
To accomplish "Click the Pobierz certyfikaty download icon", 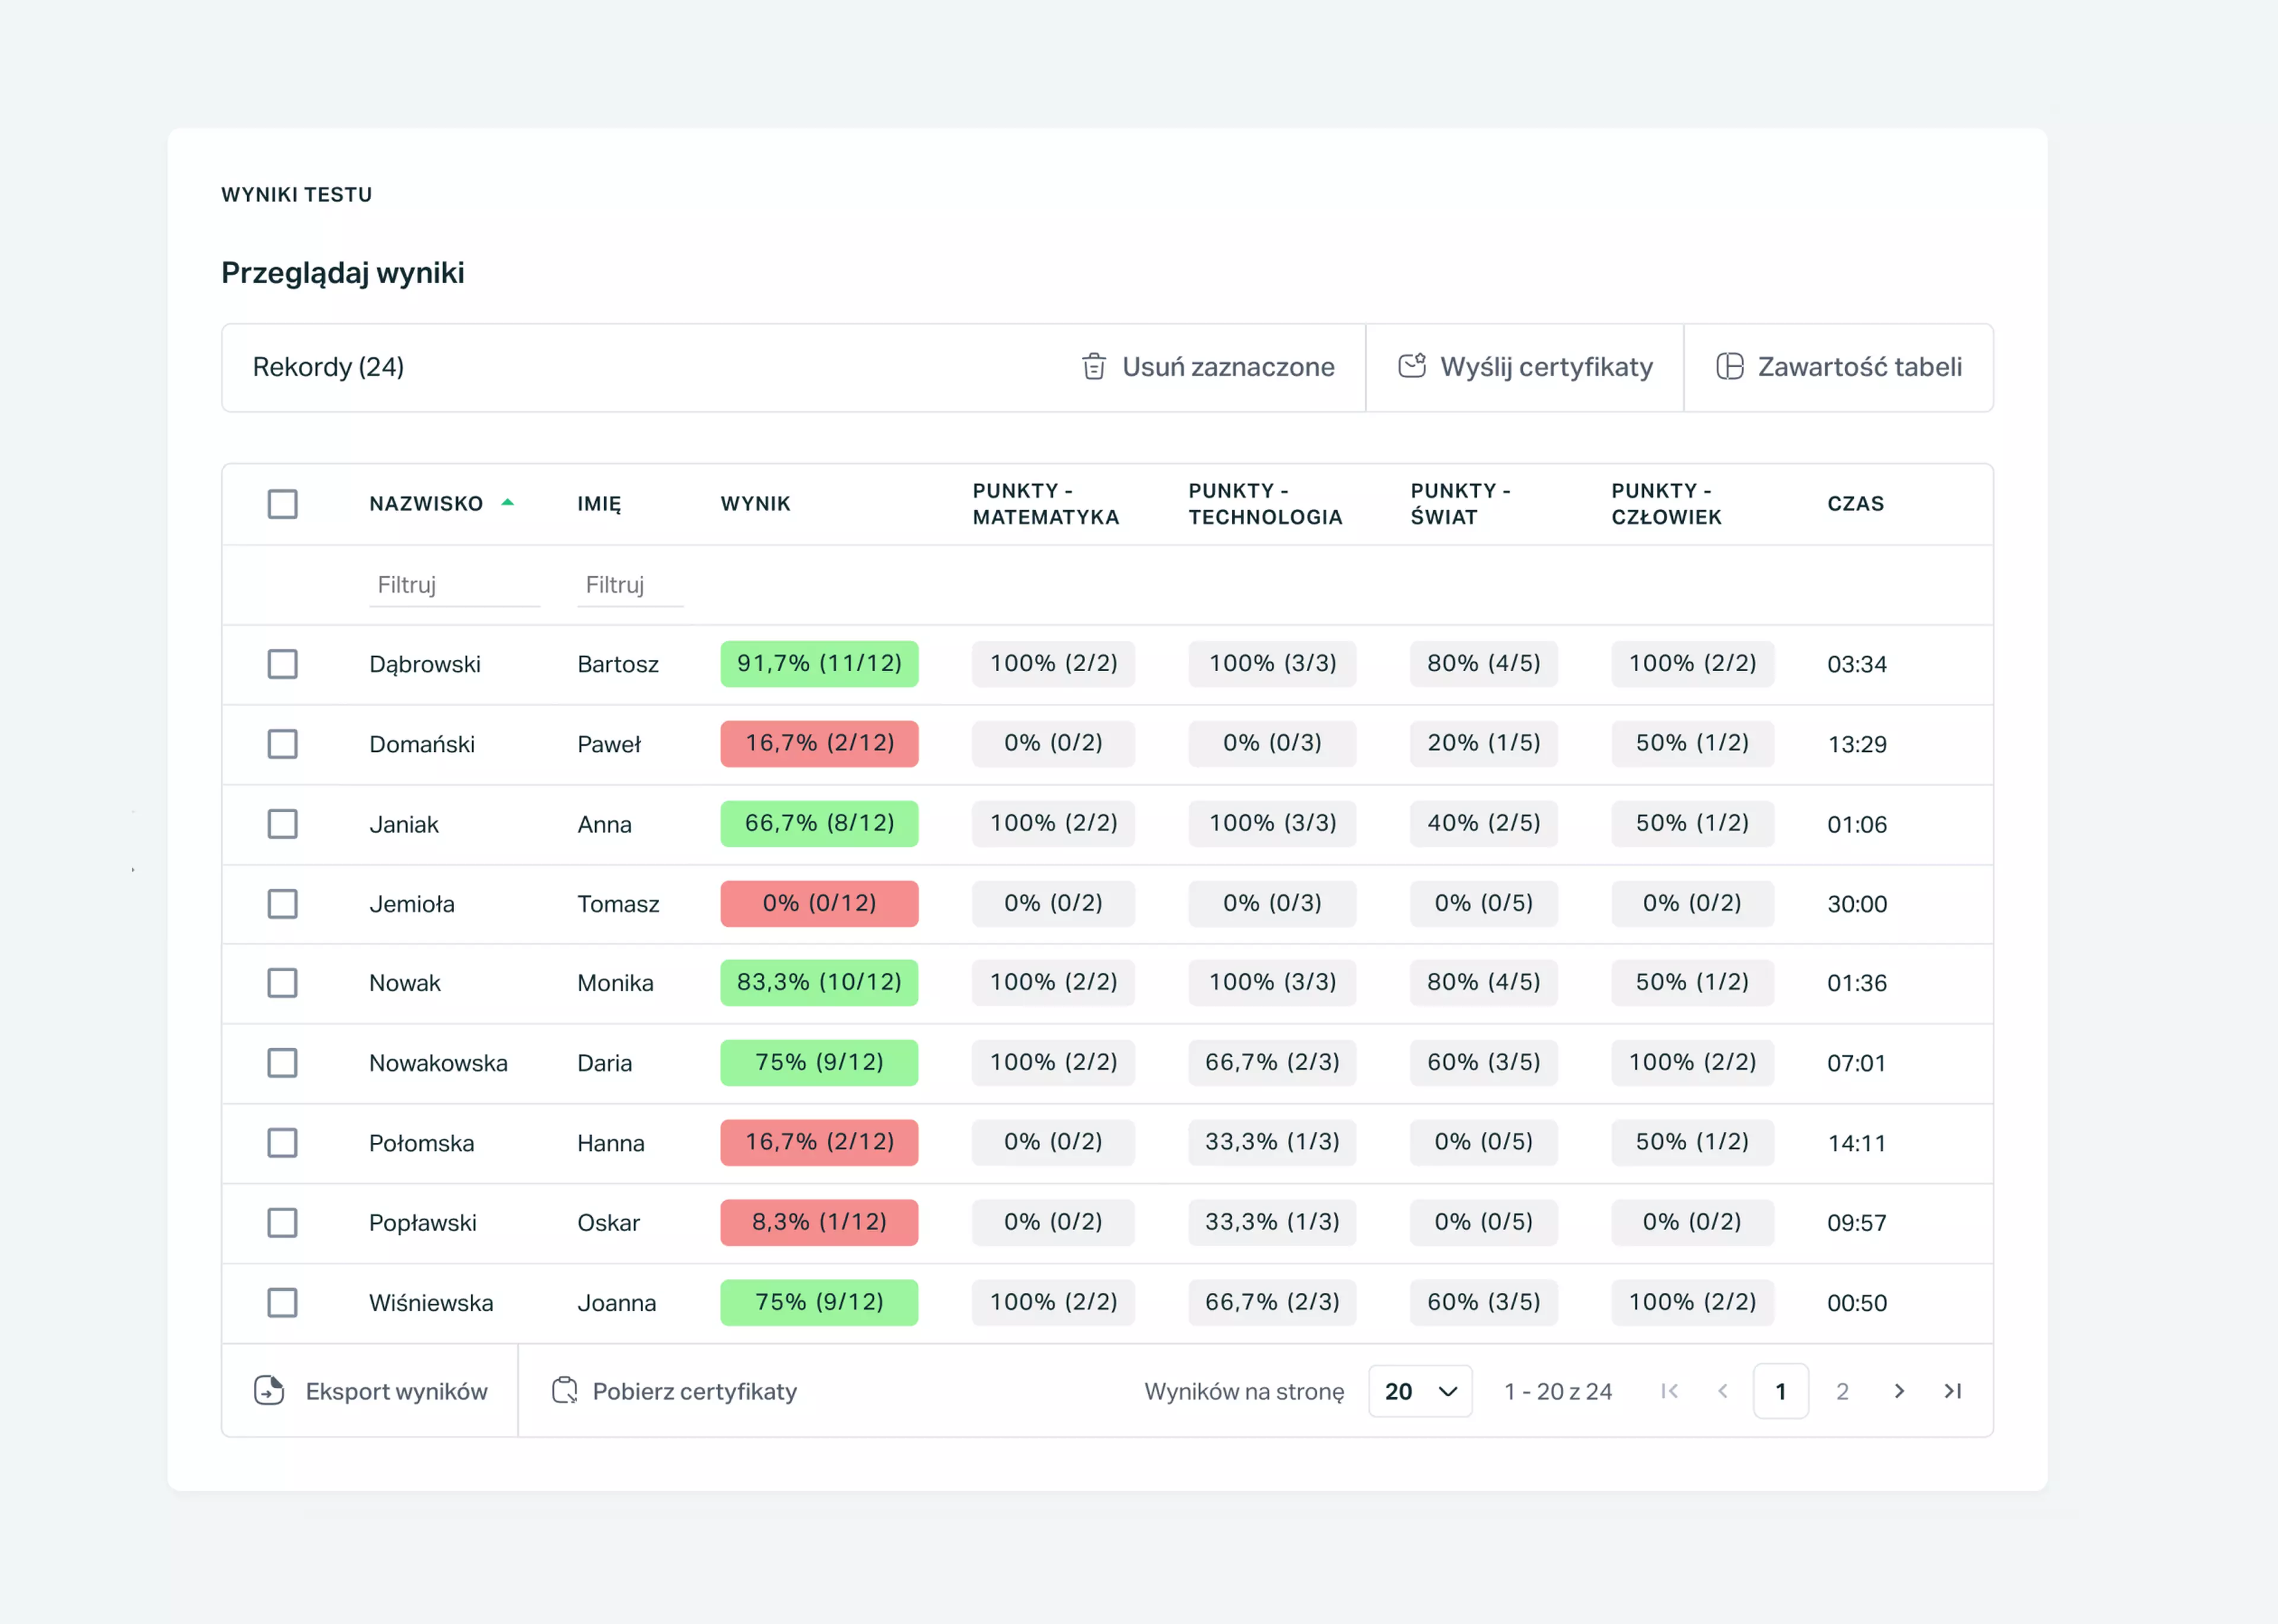I will click(565, 1390).
